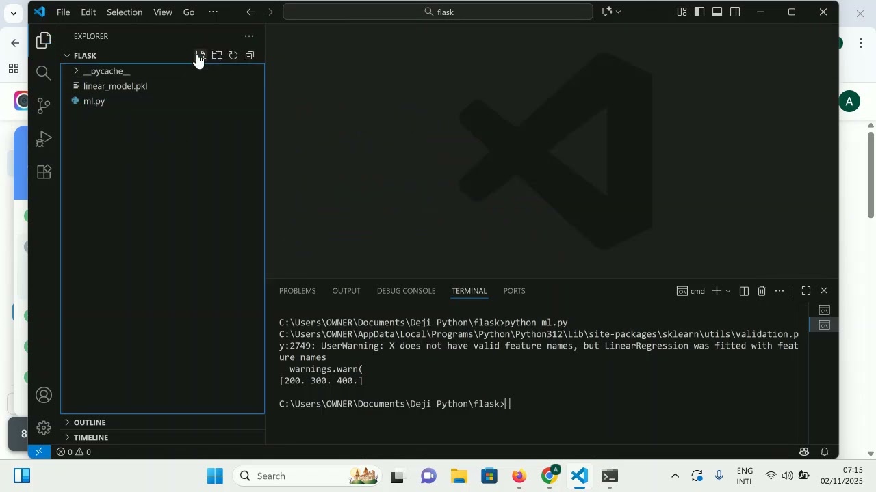Maximize the terminal panel size
This screenshot has height=492, width=876.
pos(806,291)
